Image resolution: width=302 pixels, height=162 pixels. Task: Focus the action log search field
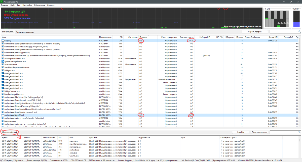[x=284, y=132]
